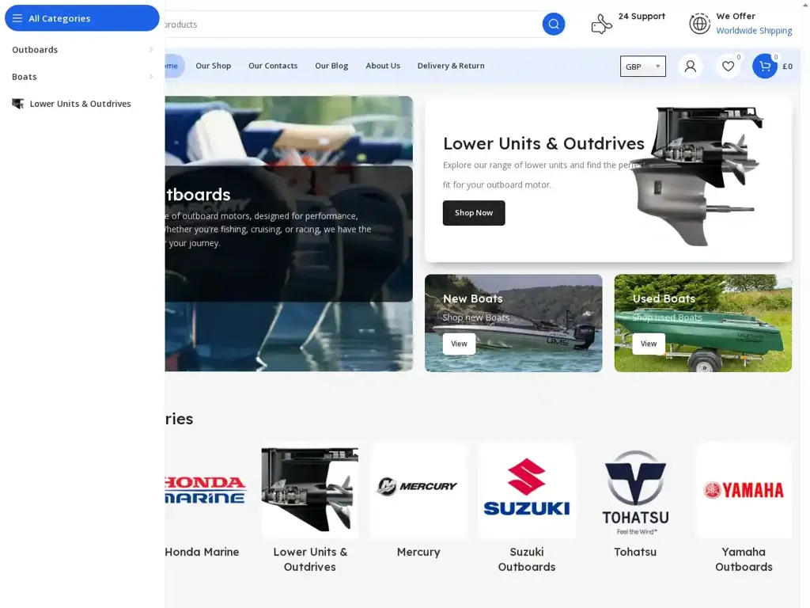
Task: Select the About Us menu item
Action: click(x=383, y=66)
